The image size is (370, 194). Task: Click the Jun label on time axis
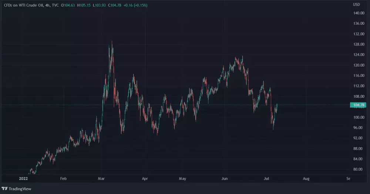pyautogui.click(x=225, y=179)
